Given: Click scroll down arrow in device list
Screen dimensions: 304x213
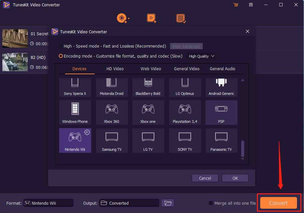Looking at the screenshot, I should (243, 159).
